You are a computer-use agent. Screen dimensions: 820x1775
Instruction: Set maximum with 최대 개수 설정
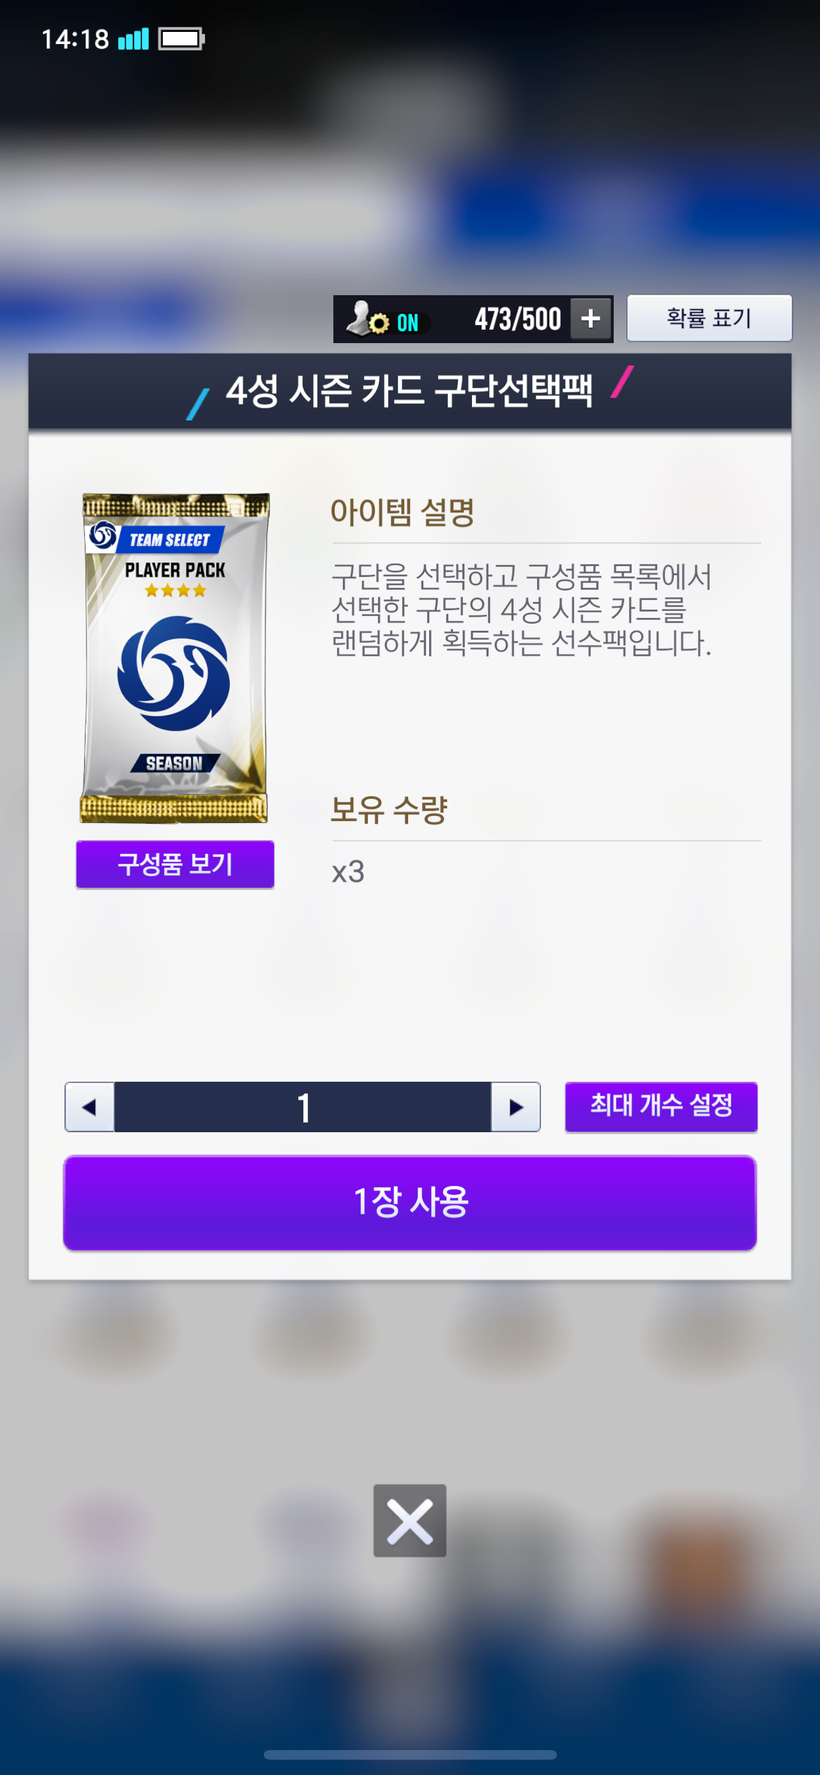661,1107
